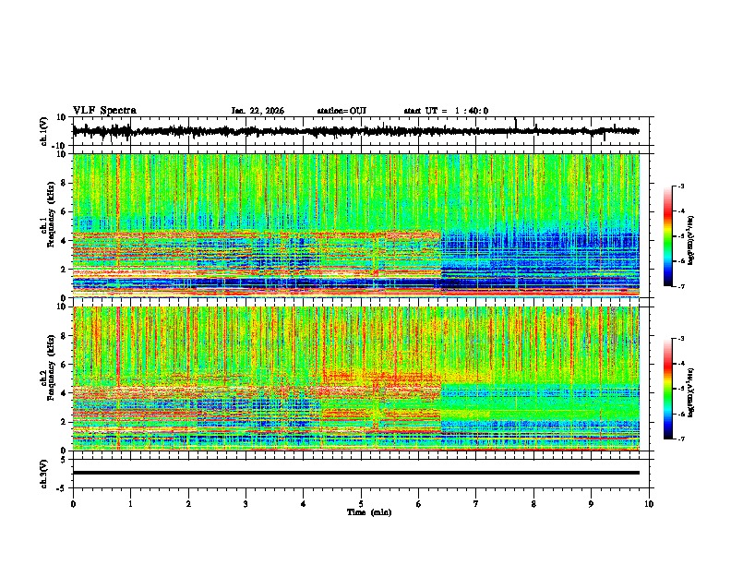Click the "-7" label on ch.2 colorbar

coord(680,439)
